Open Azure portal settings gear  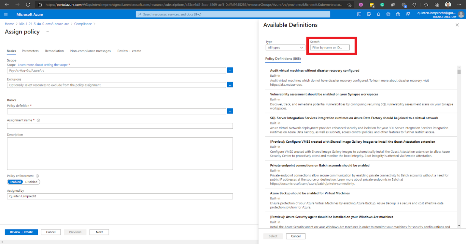coord(388,14)
